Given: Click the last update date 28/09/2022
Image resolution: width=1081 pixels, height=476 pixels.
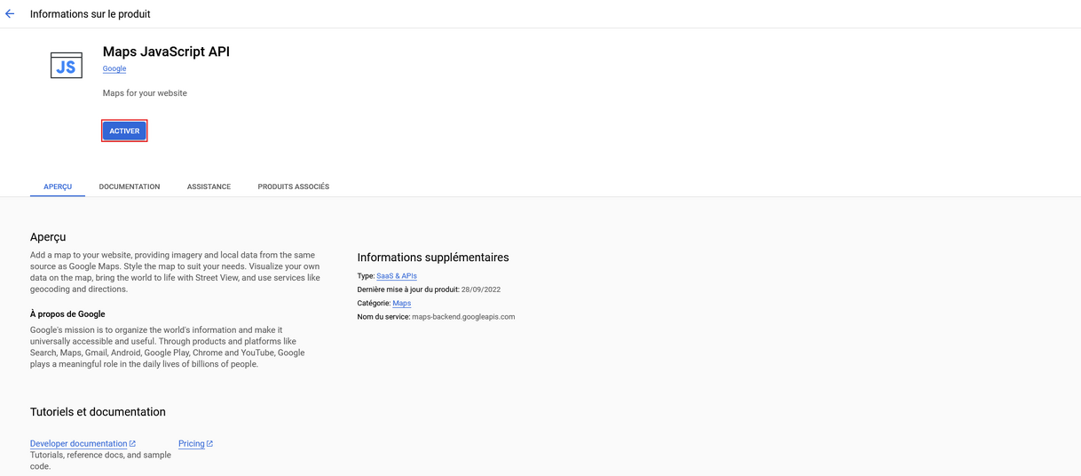Looking at the screenshot, I should pos(481,290).
